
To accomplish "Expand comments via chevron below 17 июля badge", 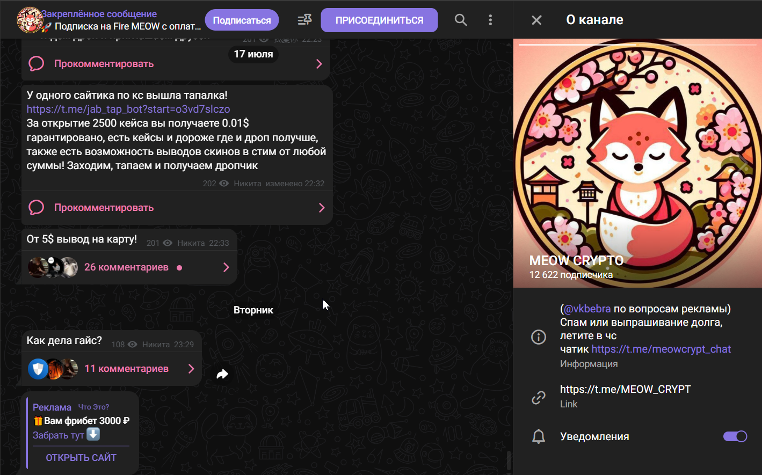I will tap(319, 64).
